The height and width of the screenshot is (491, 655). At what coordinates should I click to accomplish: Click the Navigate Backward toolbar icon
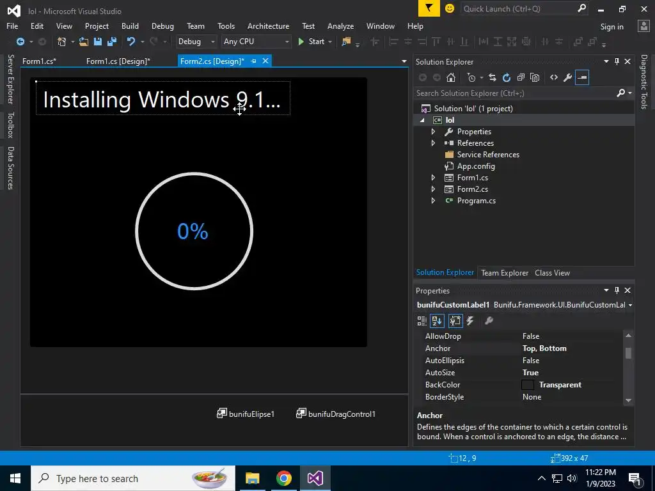pos(20,42)
